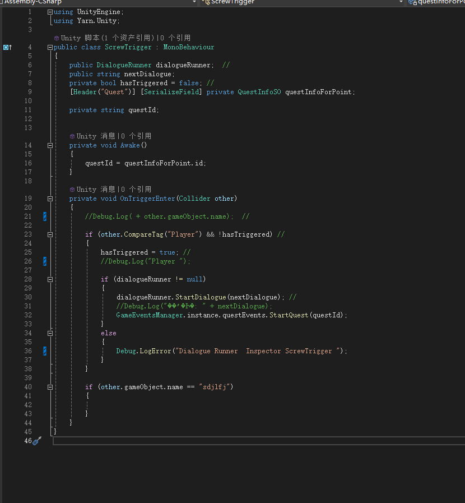Collapse the CompareTag if block at line 23

pos(50,234)
